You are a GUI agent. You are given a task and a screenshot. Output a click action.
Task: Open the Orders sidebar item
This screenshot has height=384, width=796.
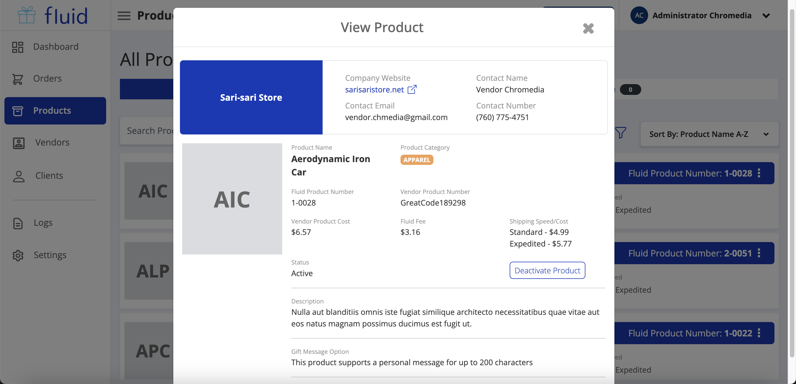click(47, 79)
